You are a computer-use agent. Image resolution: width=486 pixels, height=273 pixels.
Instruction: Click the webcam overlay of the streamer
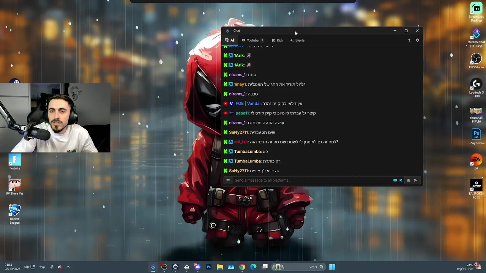point(55,118)
